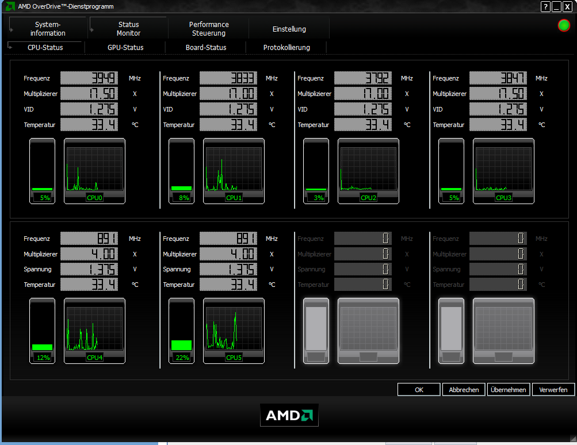Click CPU4 Spannung value 1.375

click(89, 269)
